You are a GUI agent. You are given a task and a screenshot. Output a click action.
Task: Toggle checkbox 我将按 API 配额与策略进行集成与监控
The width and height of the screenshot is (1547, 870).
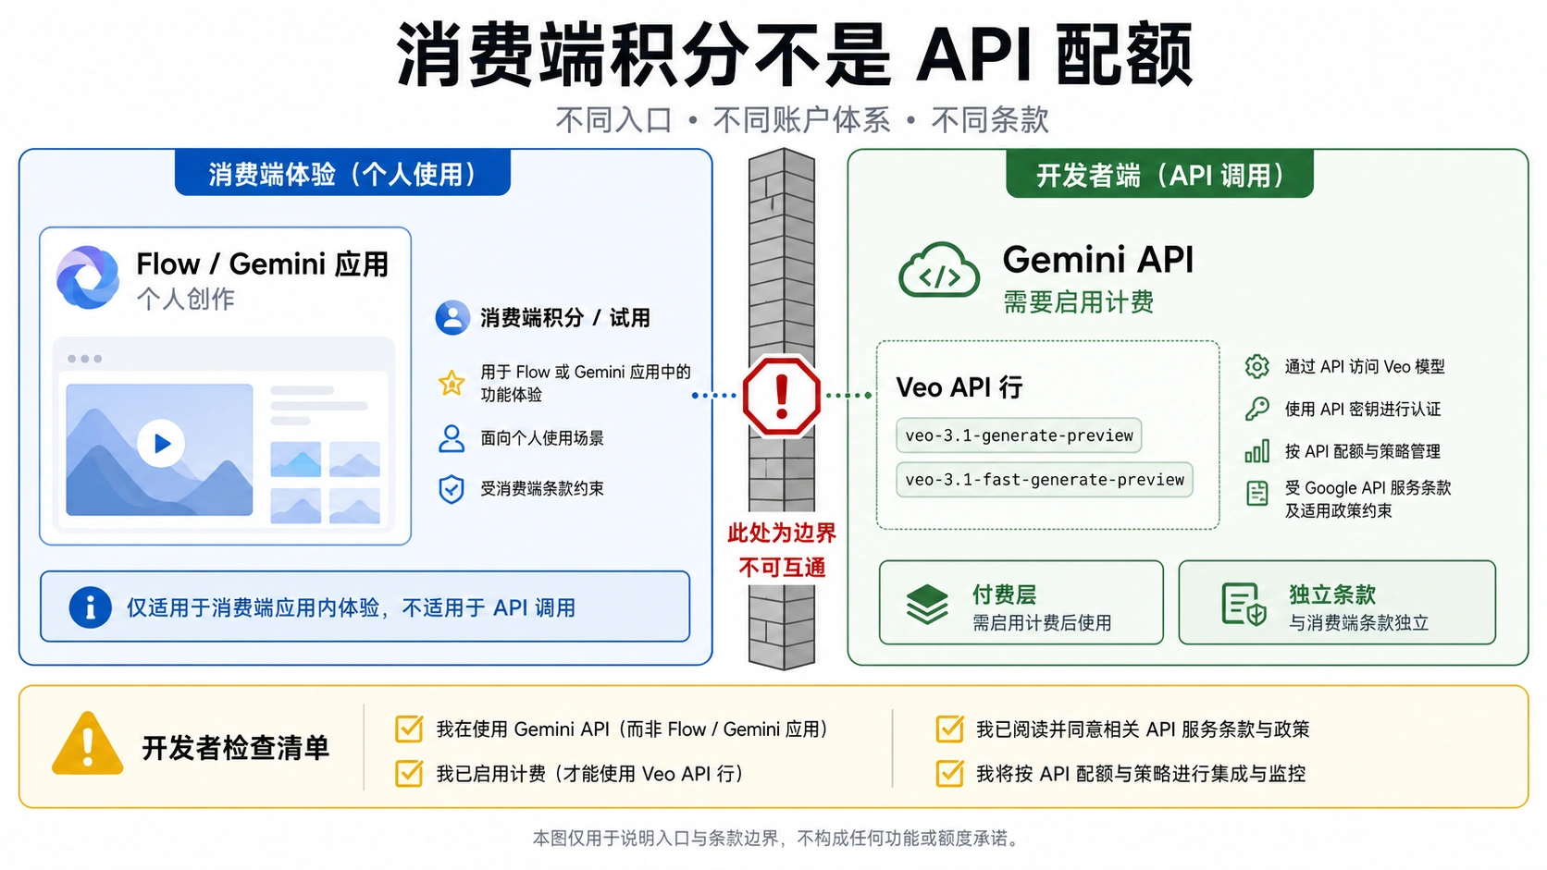pyautogui.click(x=949, y=773)
